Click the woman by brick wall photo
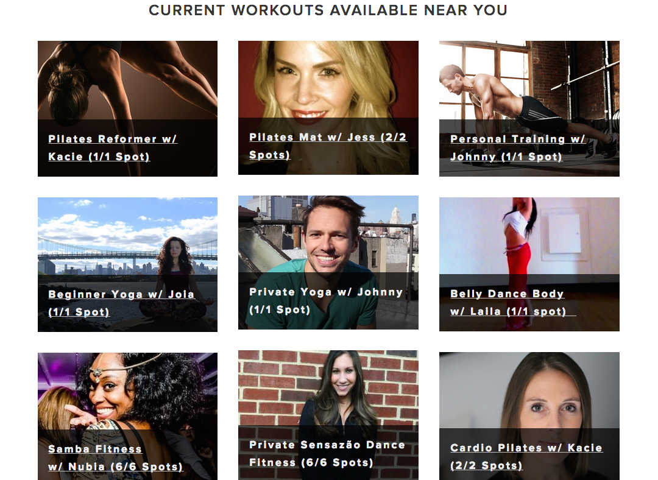 (328, 388)
